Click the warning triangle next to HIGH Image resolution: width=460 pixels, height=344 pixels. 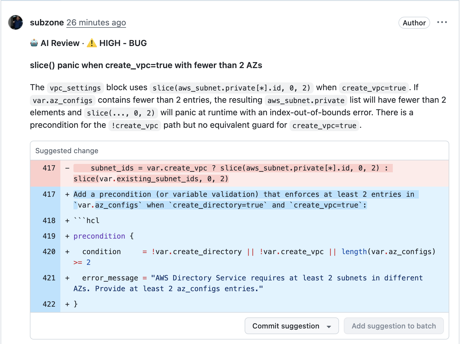(x=91, y=43)
